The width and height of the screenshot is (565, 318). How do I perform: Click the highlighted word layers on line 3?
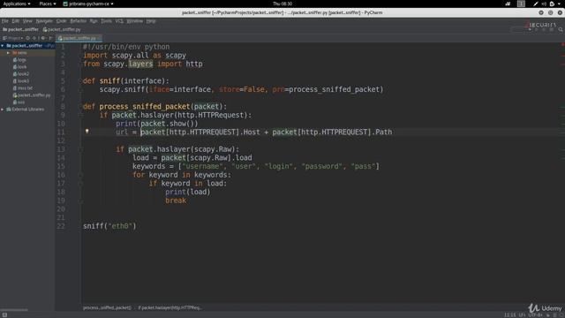click(140, 64)
